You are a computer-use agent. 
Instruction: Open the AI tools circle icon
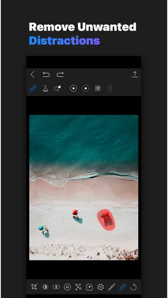tap(67, 287)
